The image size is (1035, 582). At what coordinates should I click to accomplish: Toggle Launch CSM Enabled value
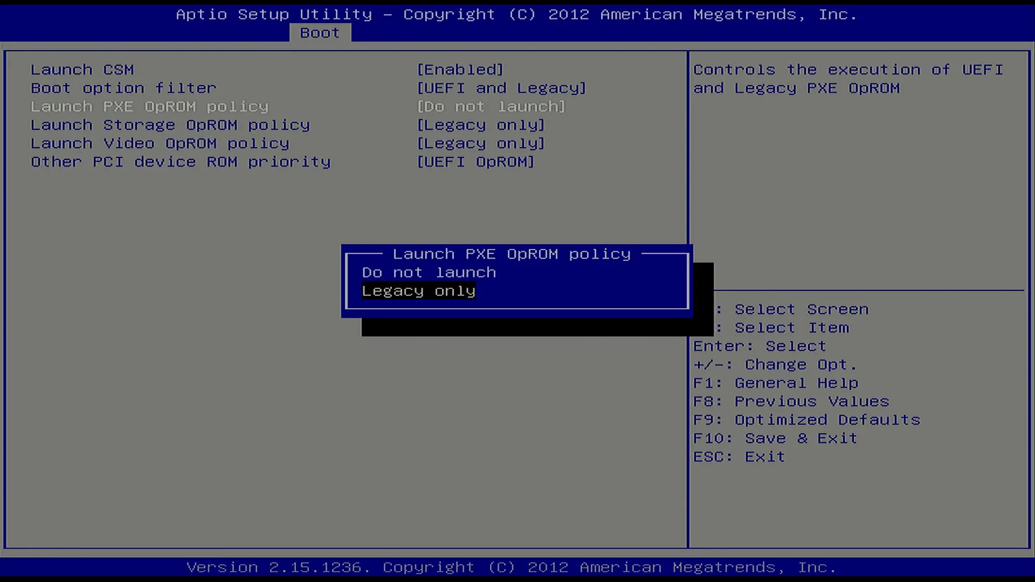(460, 70)
